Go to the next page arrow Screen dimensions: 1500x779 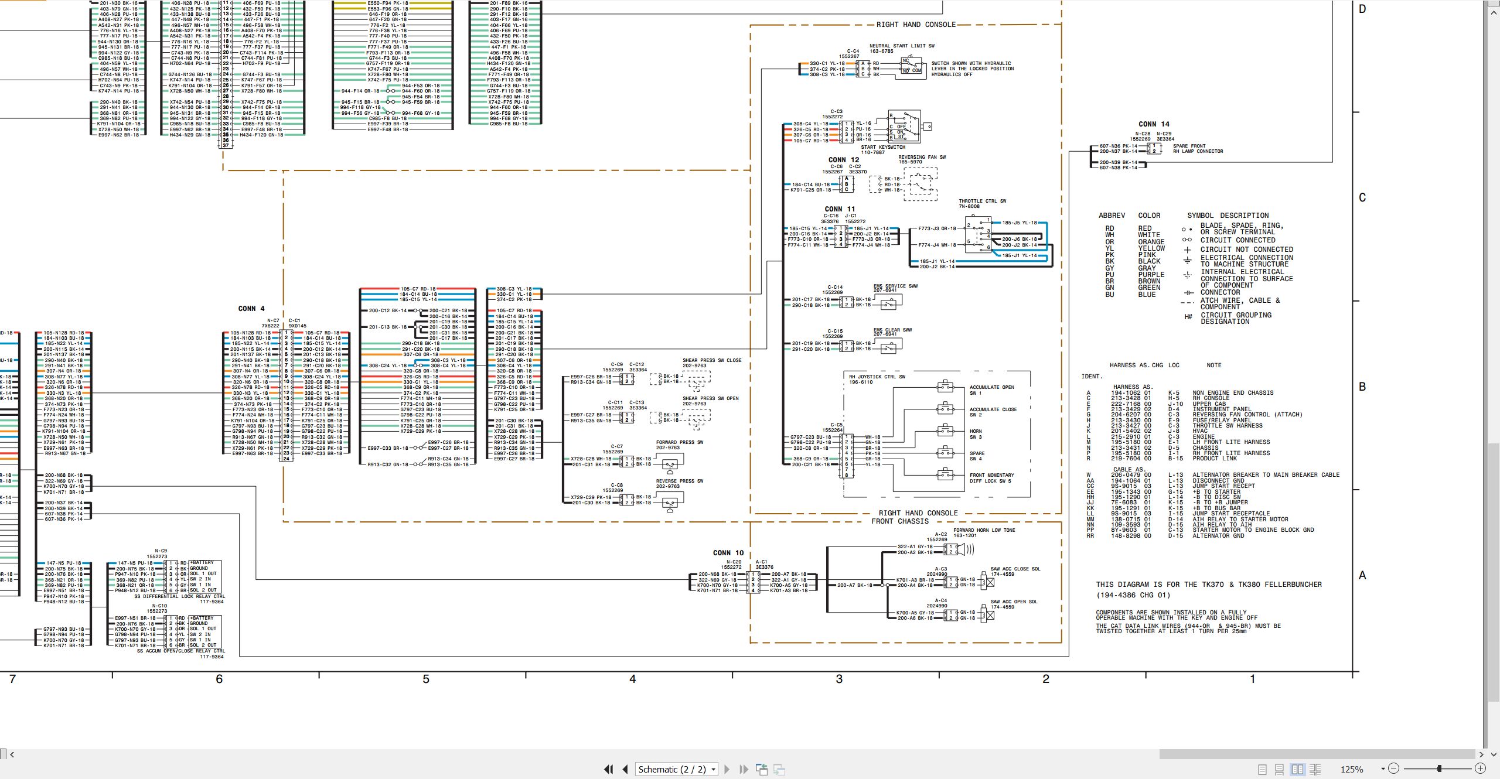pos(727,769)
